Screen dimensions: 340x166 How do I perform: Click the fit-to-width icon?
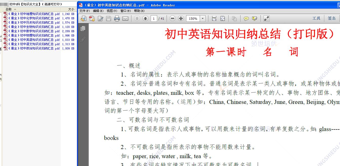coord(214,18)
